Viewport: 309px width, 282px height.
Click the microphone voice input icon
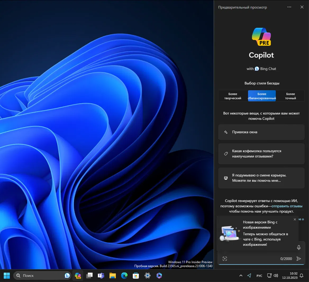point(299,247)
